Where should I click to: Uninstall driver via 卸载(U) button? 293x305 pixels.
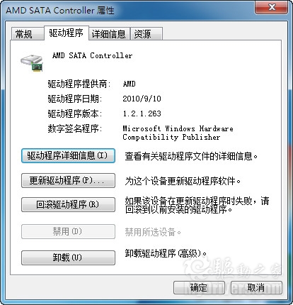click(68, 257)
